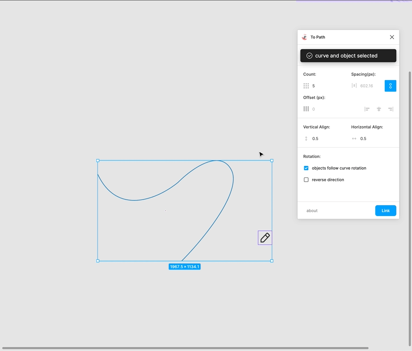Click the Count: label

coord(309,74)
